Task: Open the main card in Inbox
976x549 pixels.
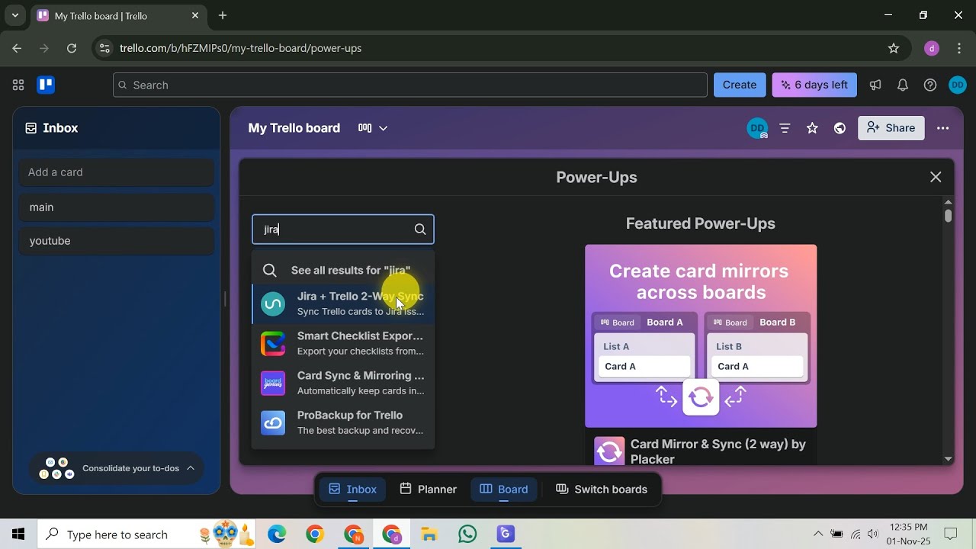Action: (116, 207)
